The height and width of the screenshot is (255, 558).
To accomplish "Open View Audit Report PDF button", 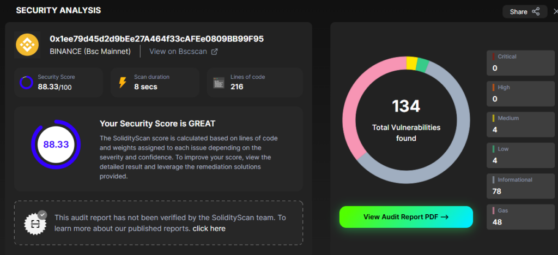I will [x=406, y=216].
